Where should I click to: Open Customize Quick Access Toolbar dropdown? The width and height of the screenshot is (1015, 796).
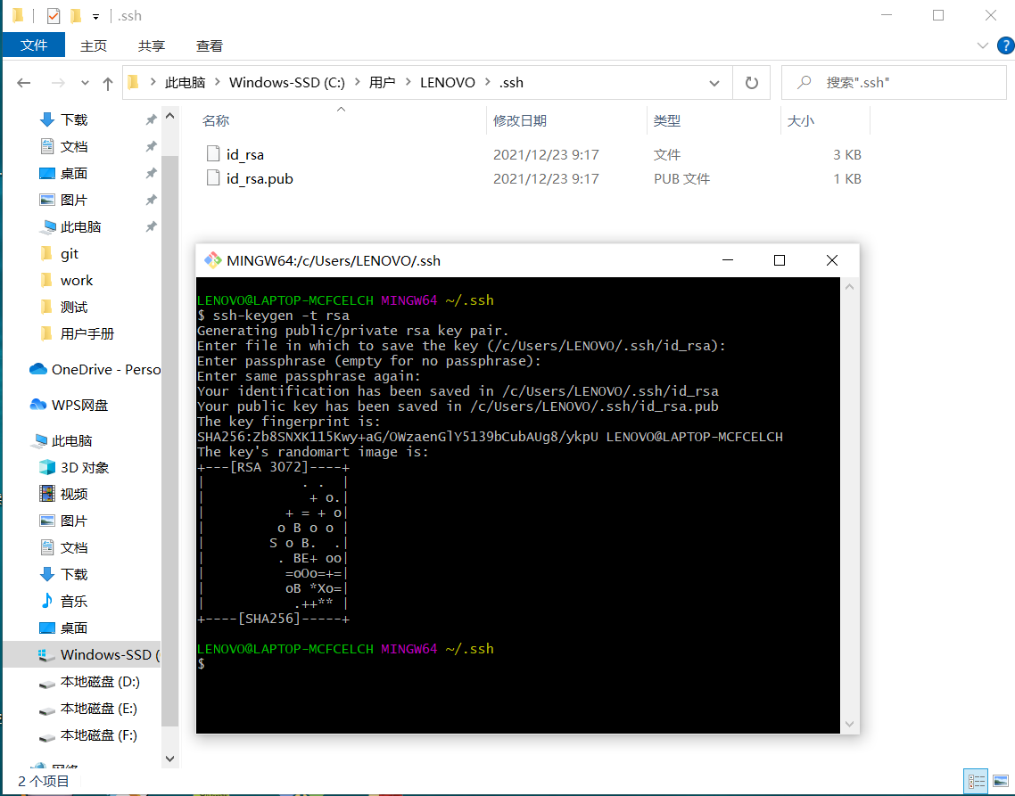(95, 16)
